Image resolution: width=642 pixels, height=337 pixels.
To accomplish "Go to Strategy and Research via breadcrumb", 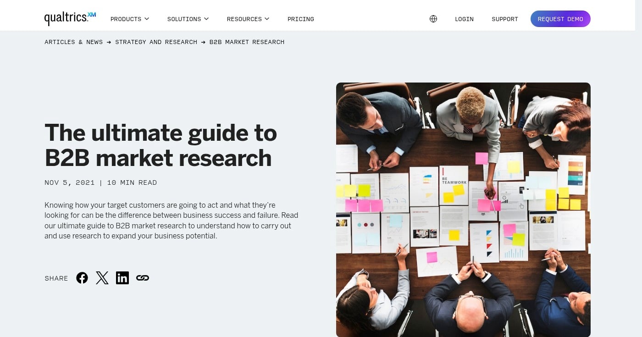I will tap(156, 42).
